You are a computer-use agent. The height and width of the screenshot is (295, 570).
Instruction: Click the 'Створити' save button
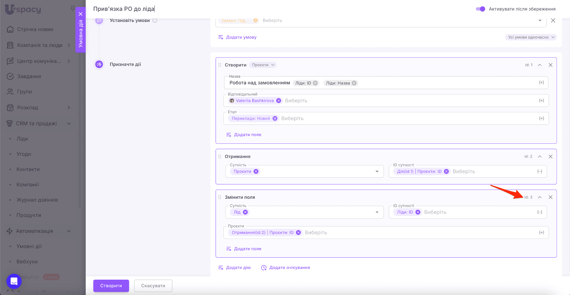(x=111, y=286)
